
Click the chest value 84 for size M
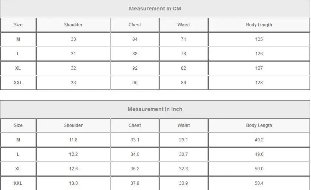[x=135, y=39]
